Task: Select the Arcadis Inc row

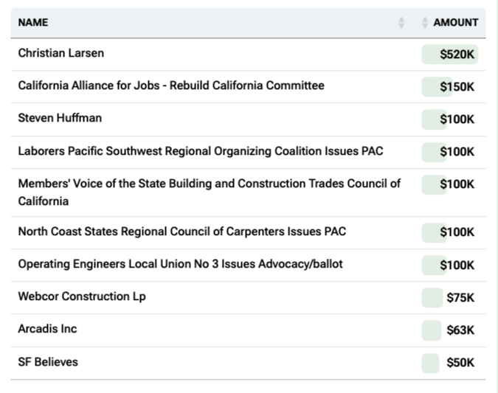Action: (x=248, y=330)
